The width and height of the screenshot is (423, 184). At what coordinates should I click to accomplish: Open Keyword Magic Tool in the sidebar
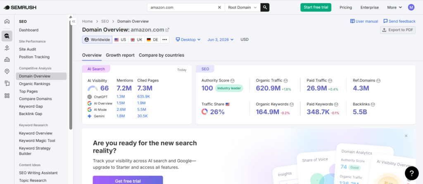click(37, 141)
